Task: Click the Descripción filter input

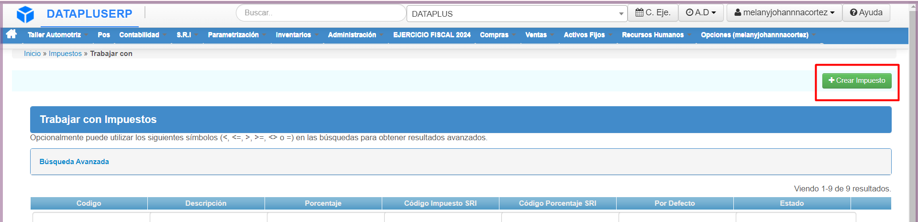Action: coord(207,217)
